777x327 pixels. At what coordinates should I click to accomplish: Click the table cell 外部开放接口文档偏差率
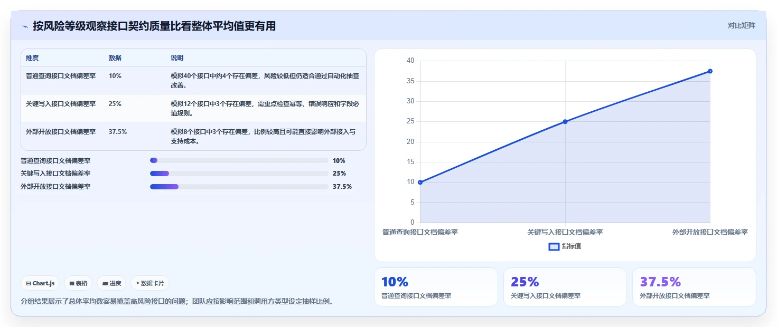61,132
